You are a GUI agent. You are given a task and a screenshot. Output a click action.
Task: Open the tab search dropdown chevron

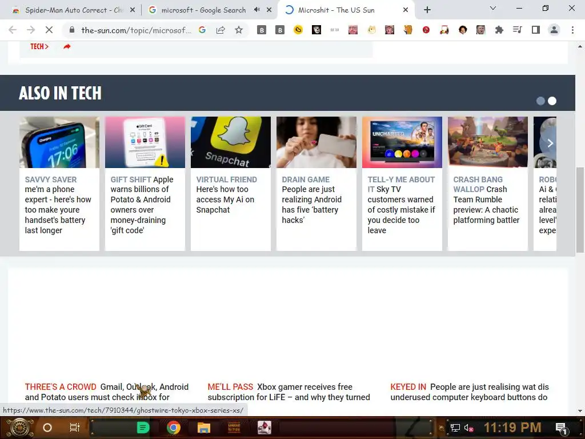pos(493,8)
